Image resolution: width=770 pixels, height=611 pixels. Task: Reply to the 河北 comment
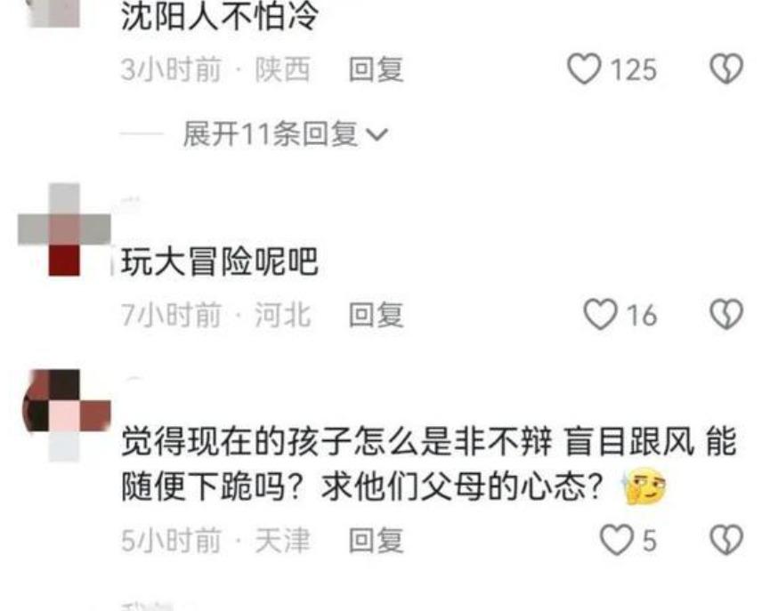coord(377,315)
